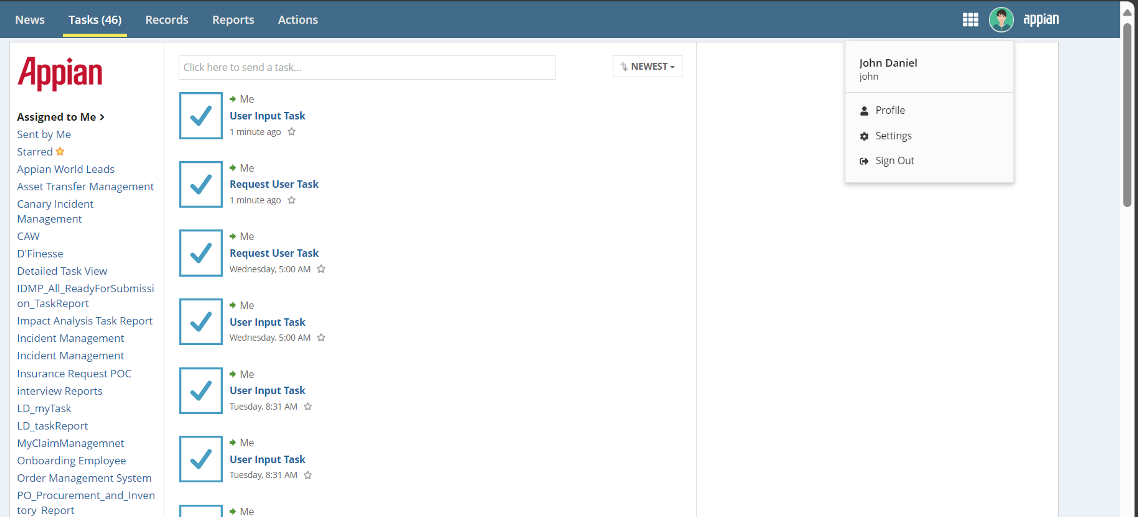Open the first User Input Task checkmark icon
This screenshot has height=517, width=1138.
point(201,116)
